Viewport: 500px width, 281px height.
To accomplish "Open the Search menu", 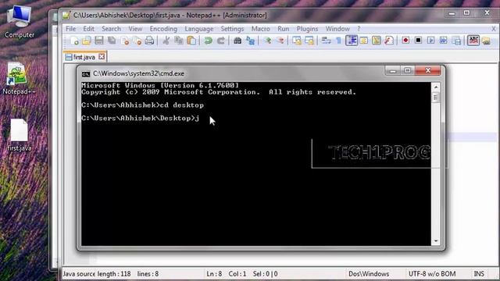I will (x=111, y=29).
